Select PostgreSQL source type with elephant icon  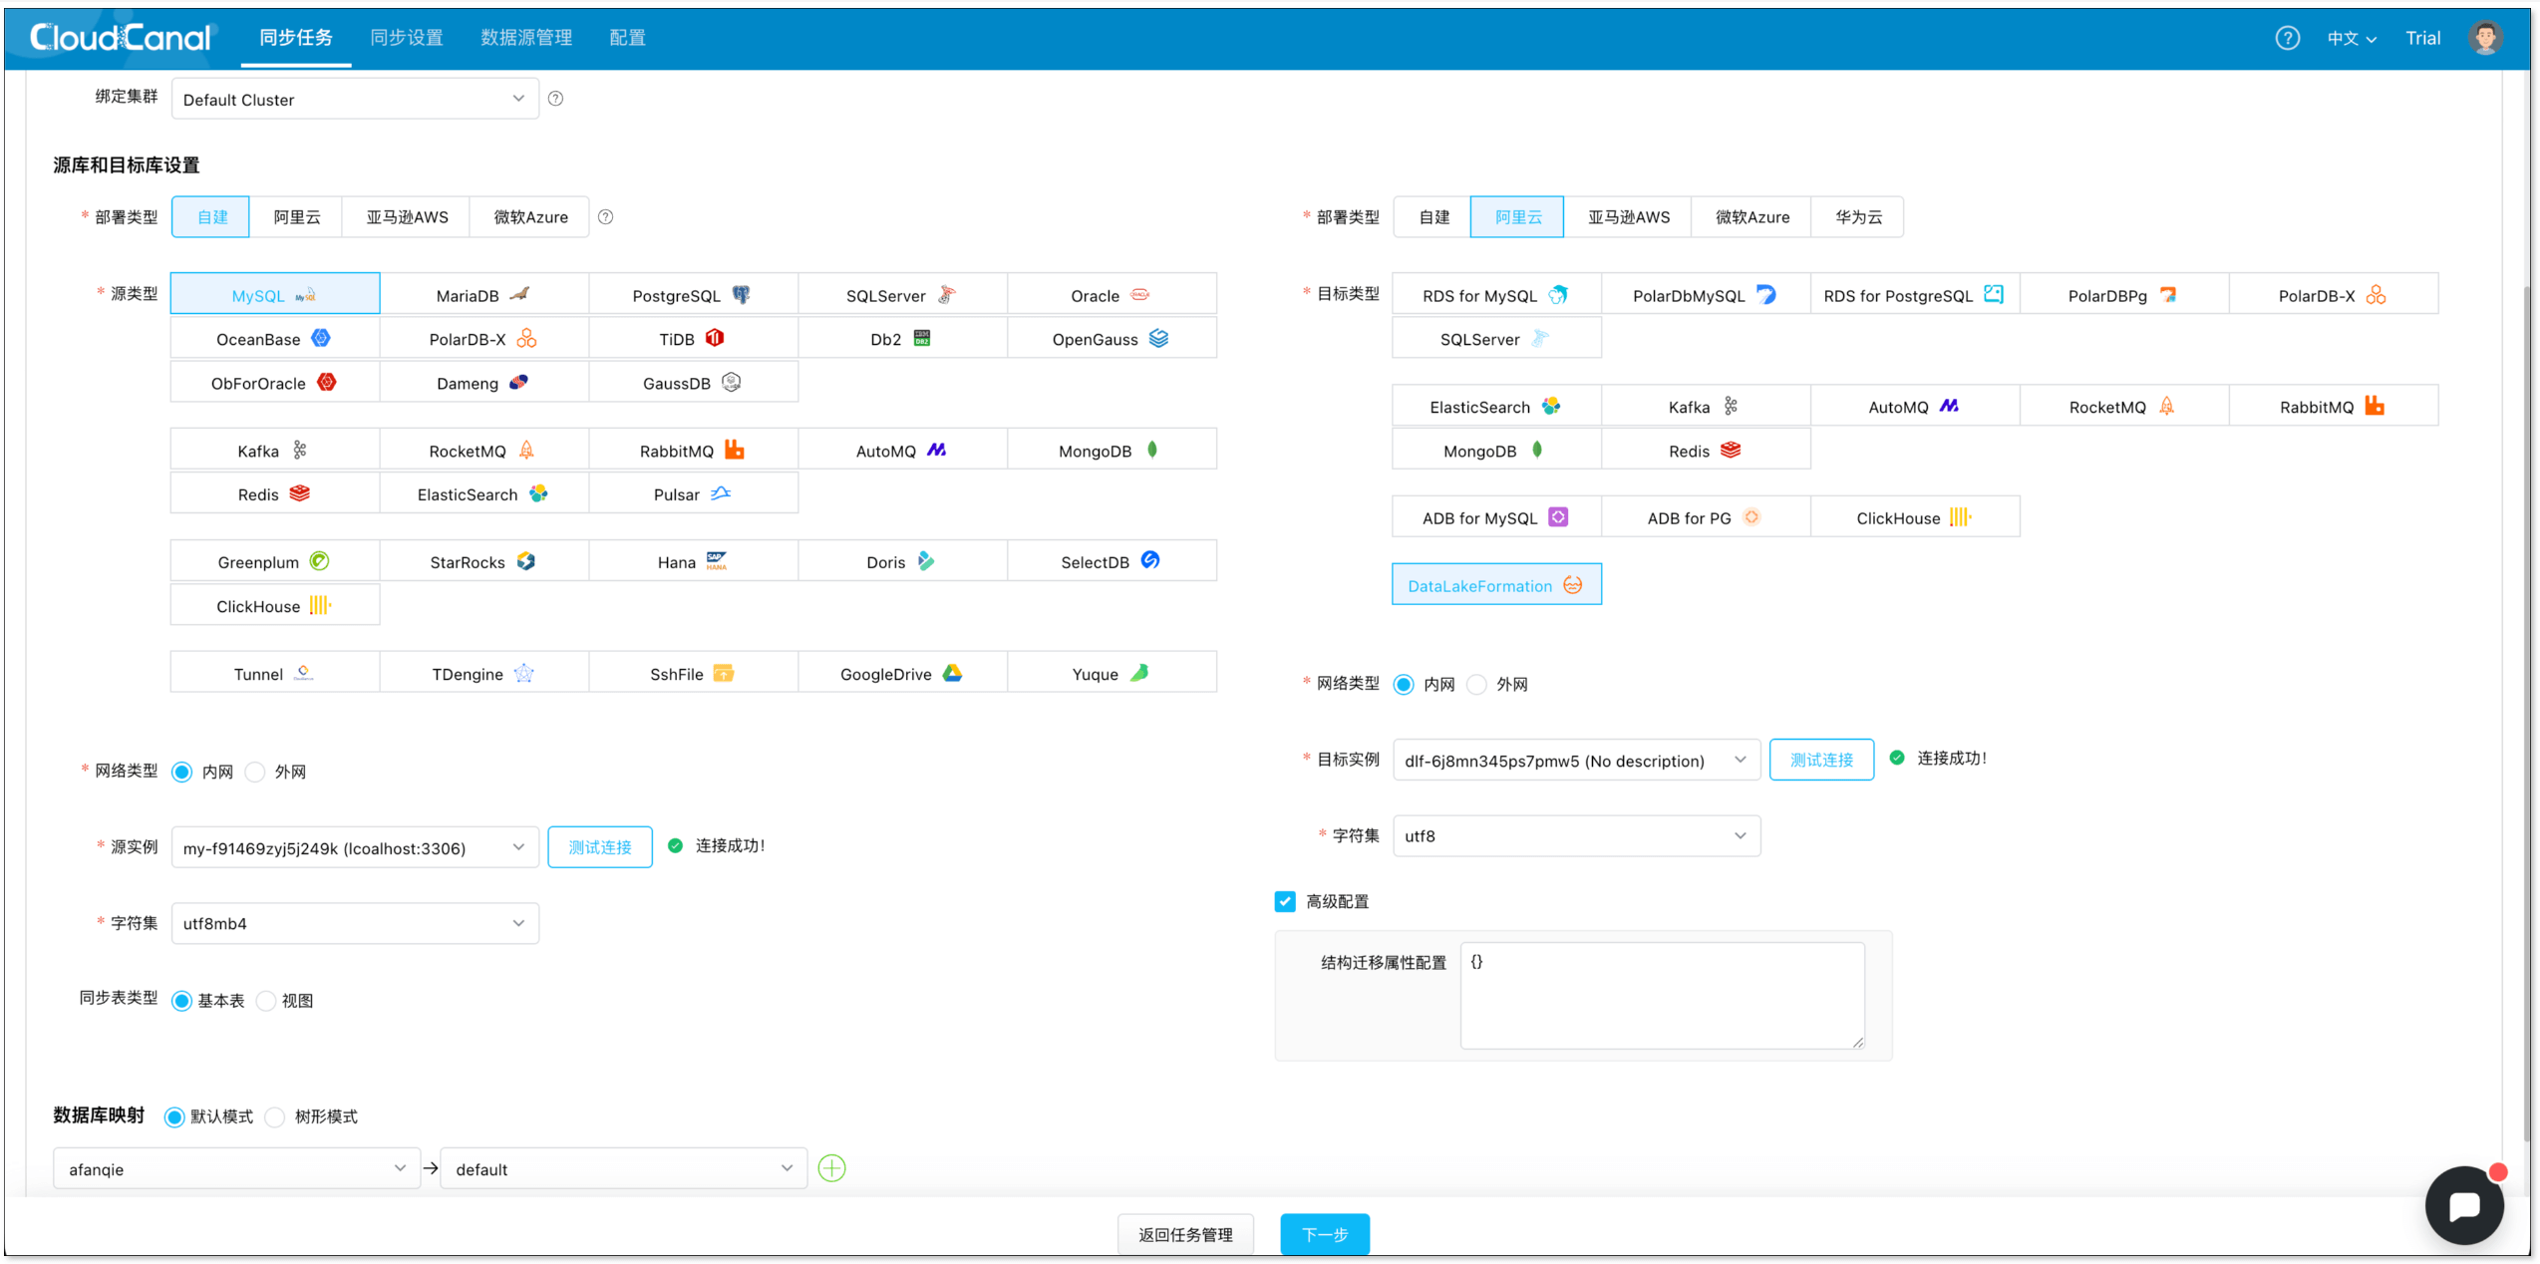coord(693,295)
